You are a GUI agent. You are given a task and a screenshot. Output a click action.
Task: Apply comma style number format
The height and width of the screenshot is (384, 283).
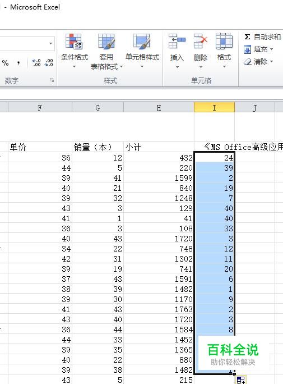[18, 63]
